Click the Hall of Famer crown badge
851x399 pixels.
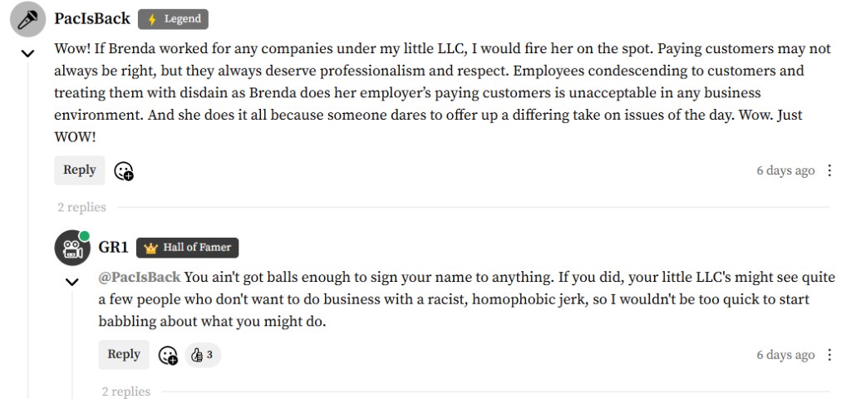188,247
